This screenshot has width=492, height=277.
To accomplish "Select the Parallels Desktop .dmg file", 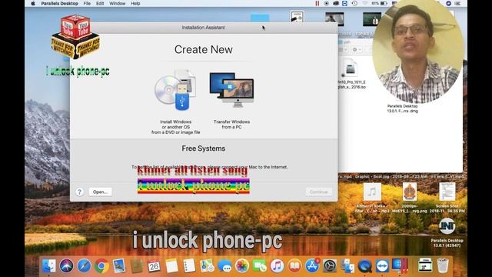I will (x=403, y=108).
